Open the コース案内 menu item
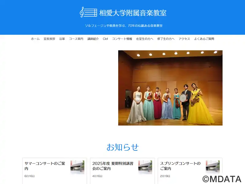 point(76,39)
